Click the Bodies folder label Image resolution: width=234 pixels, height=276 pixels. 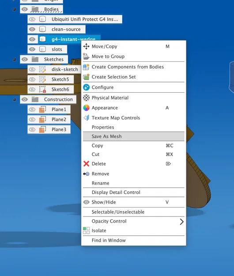51,9
